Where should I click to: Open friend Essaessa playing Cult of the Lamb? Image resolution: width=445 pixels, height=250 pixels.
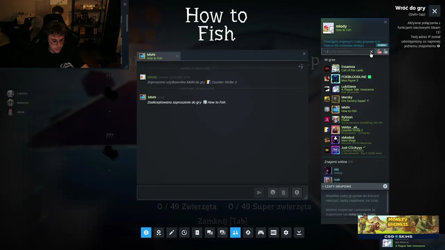355,68
